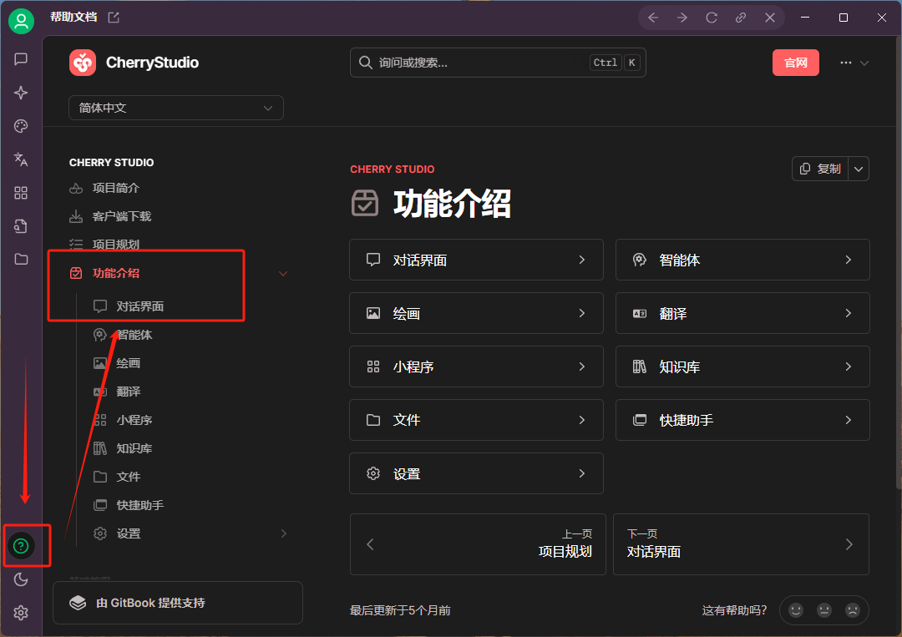The height and width of the screenshot is (637, 902).
Task: Toggle dark mode moon icon
Action: tap(21, 579)
